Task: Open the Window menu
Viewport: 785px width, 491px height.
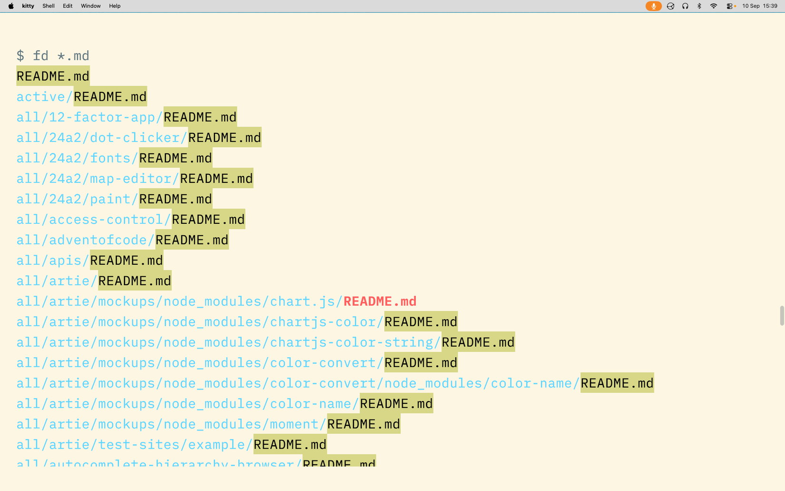Action: (90, 6)
